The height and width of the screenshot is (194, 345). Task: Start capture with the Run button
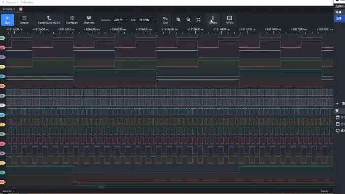8,20
